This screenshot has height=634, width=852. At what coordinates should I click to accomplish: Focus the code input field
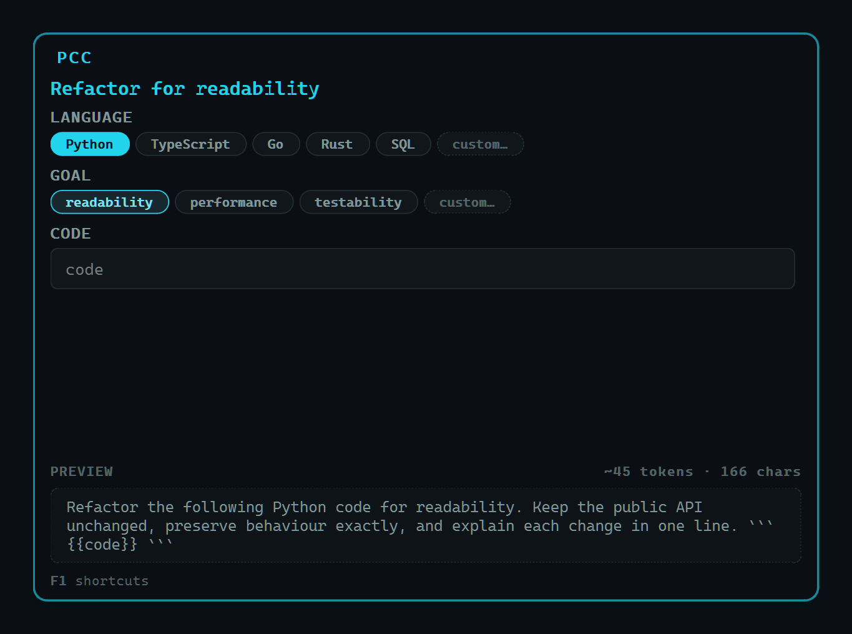[423, 269]
